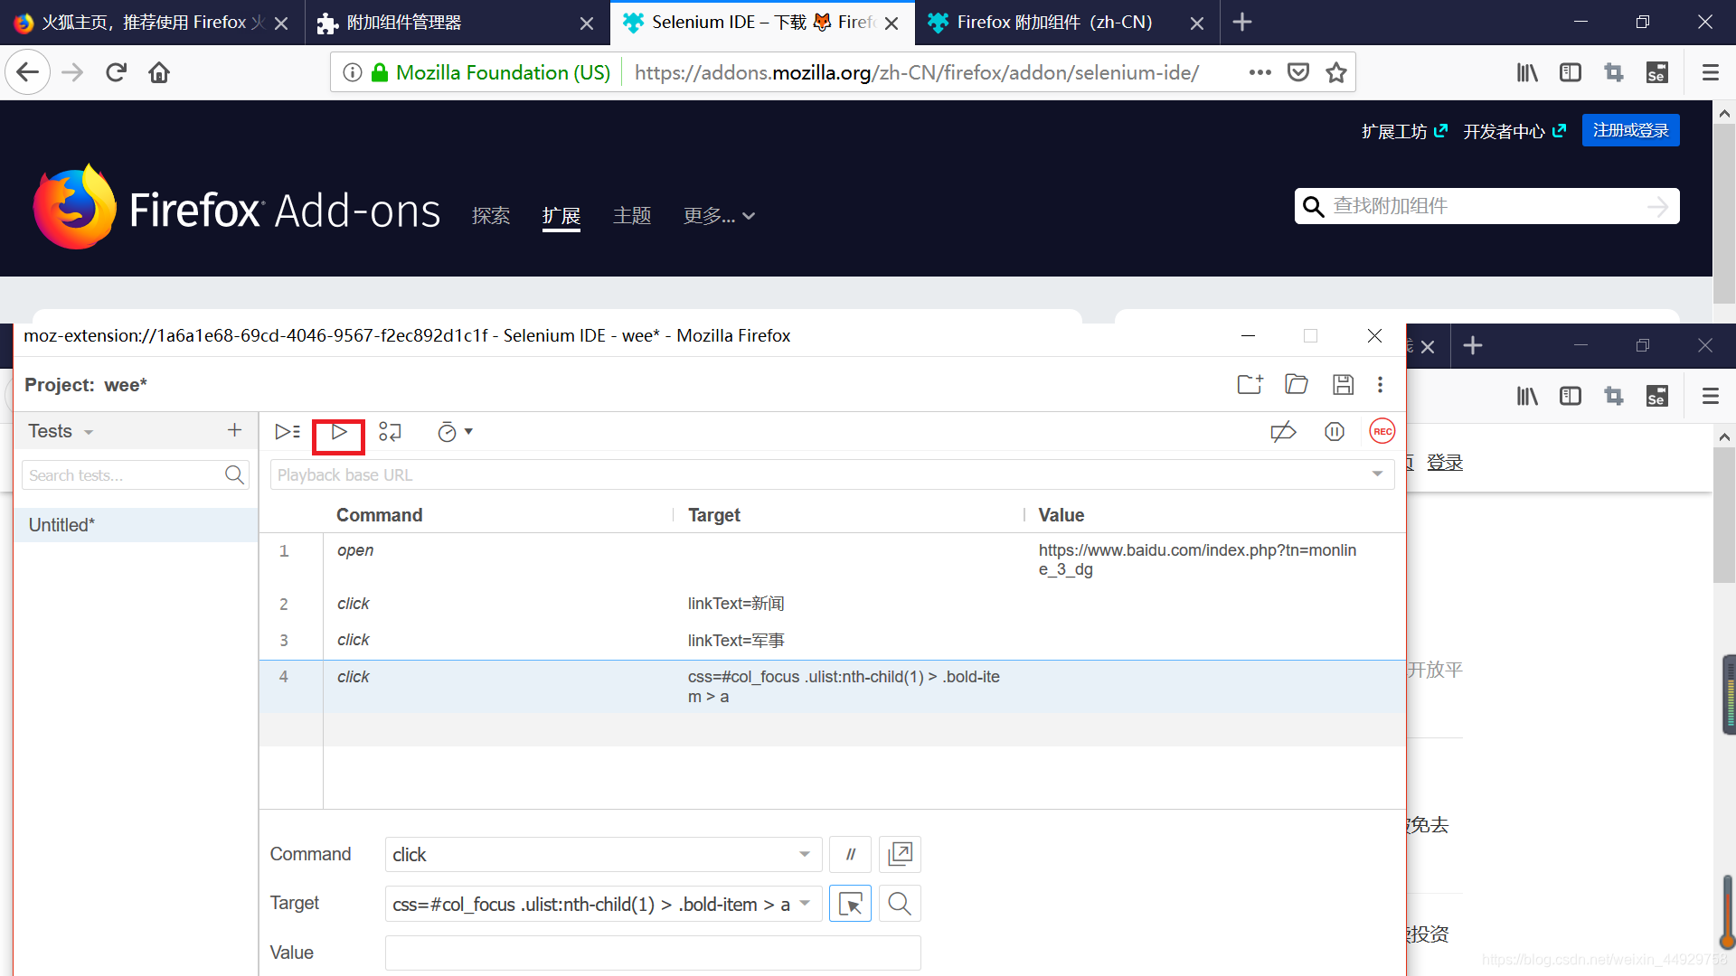1736x976 pixels.
Task: Click select target in page icon
Action: tap(850, 904)
